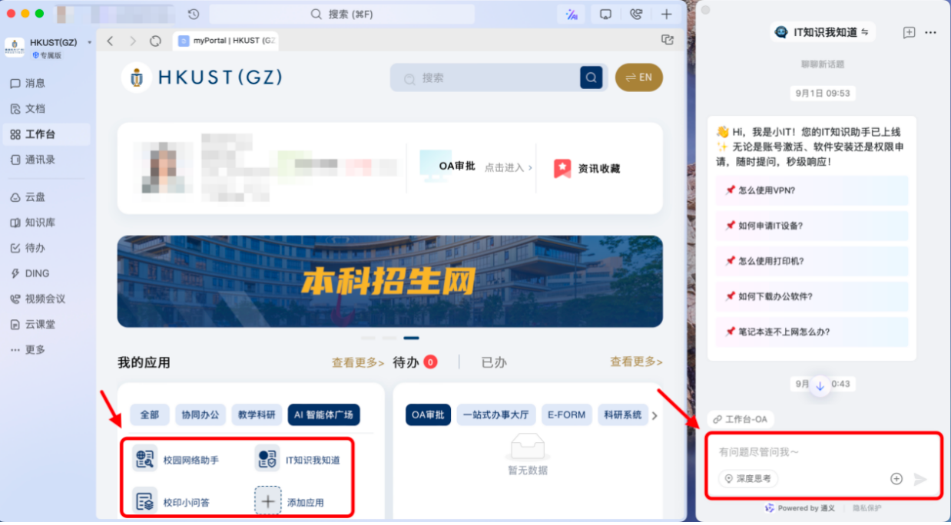Open the history clock icon in the top bar
This screenshot has height=525, width=951.
point(194,14)
